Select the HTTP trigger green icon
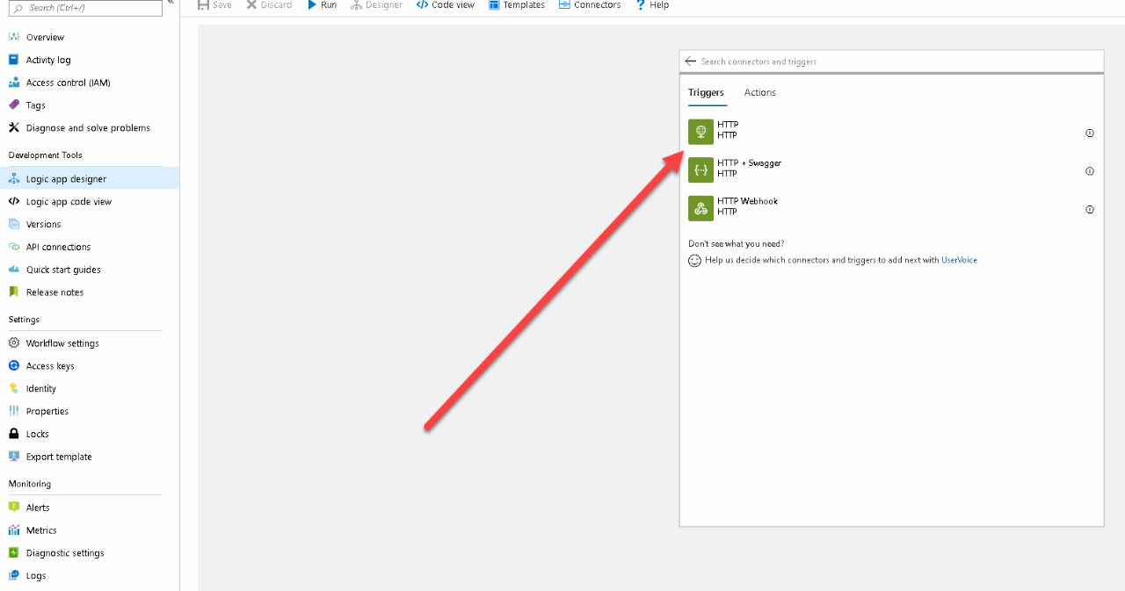 pos(700,132)
